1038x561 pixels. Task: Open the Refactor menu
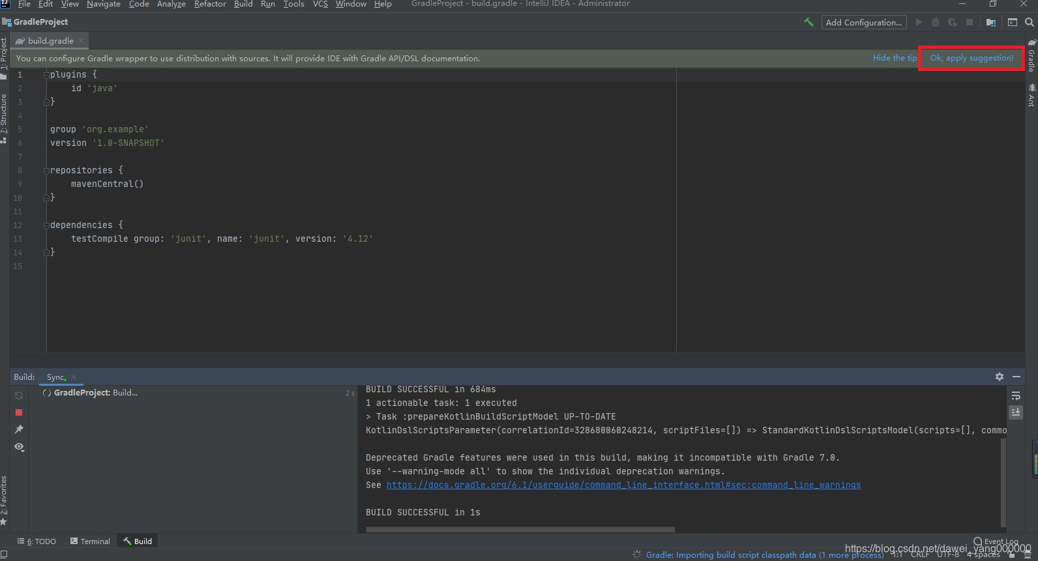pyautogui.click(x=210, y=4)
